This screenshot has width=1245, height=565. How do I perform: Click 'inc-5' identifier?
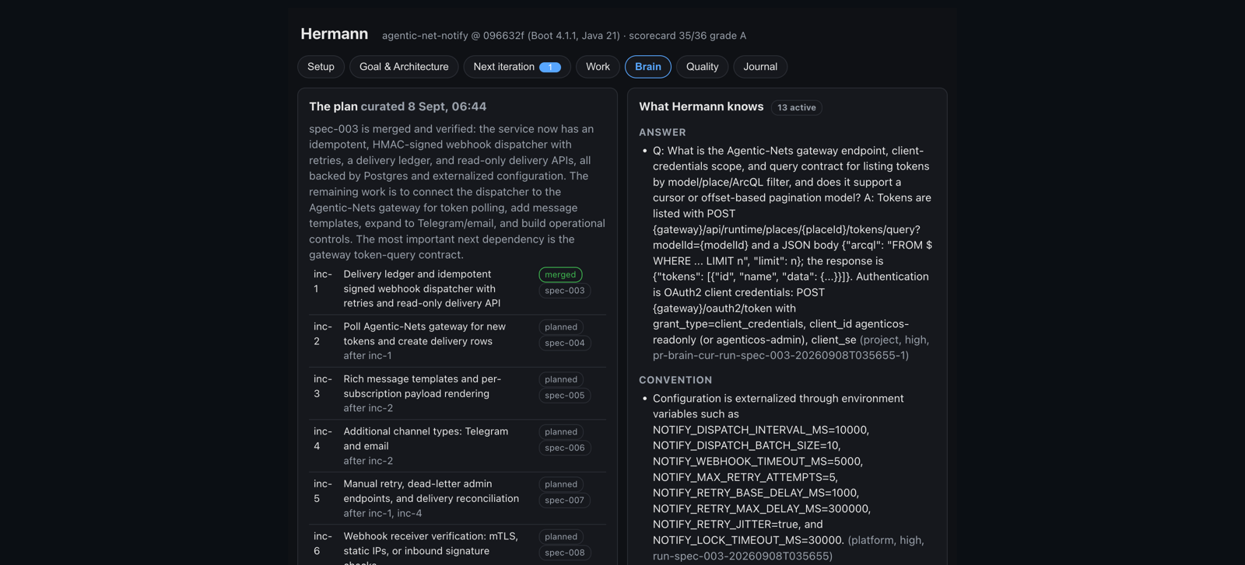[323, 491]
